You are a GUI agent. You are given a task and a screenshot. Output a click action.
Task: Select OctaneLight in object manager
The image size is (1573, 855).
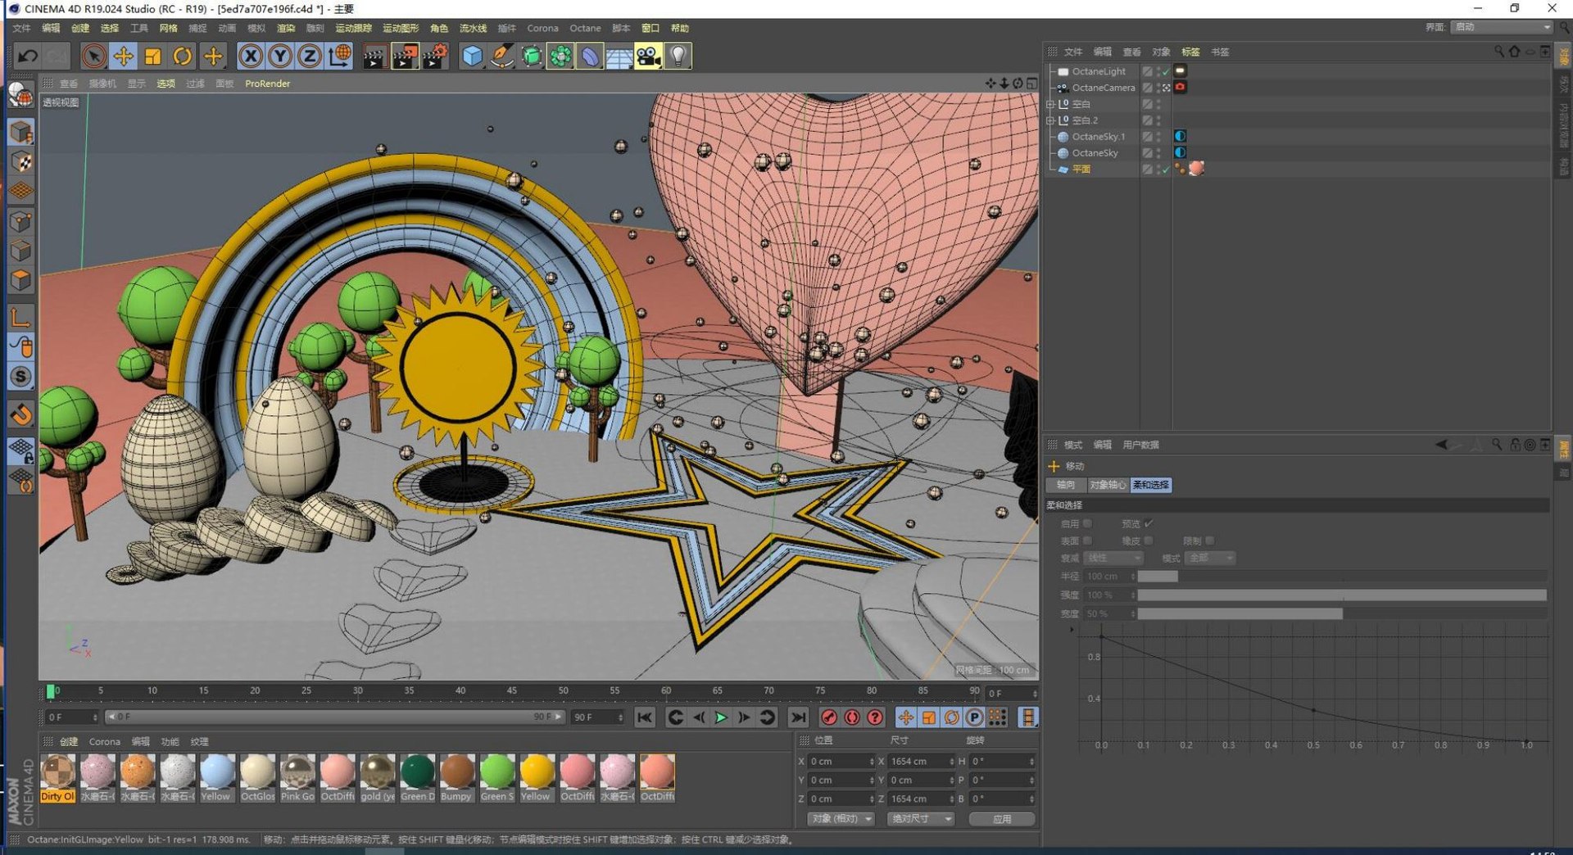tap(1099, 71)
